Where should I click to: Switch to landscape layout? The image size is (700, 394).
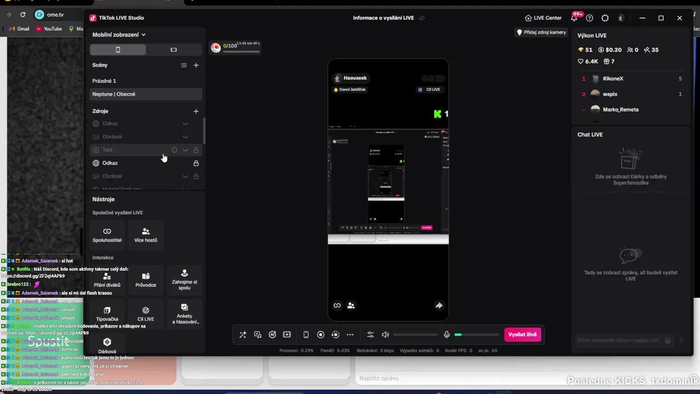pyautogui.click(x=174, y=50)
